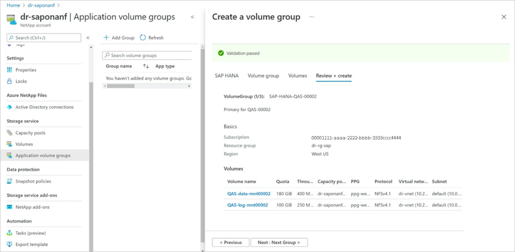The width and height of the screenshot is (515, 252).
Task: Click the Locks padlock icon
Action: point(10,81)
